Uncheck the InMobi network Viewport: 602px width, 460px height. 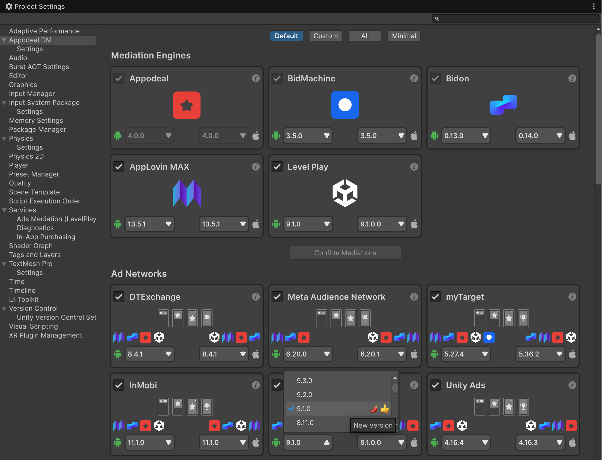click(119, 385)
